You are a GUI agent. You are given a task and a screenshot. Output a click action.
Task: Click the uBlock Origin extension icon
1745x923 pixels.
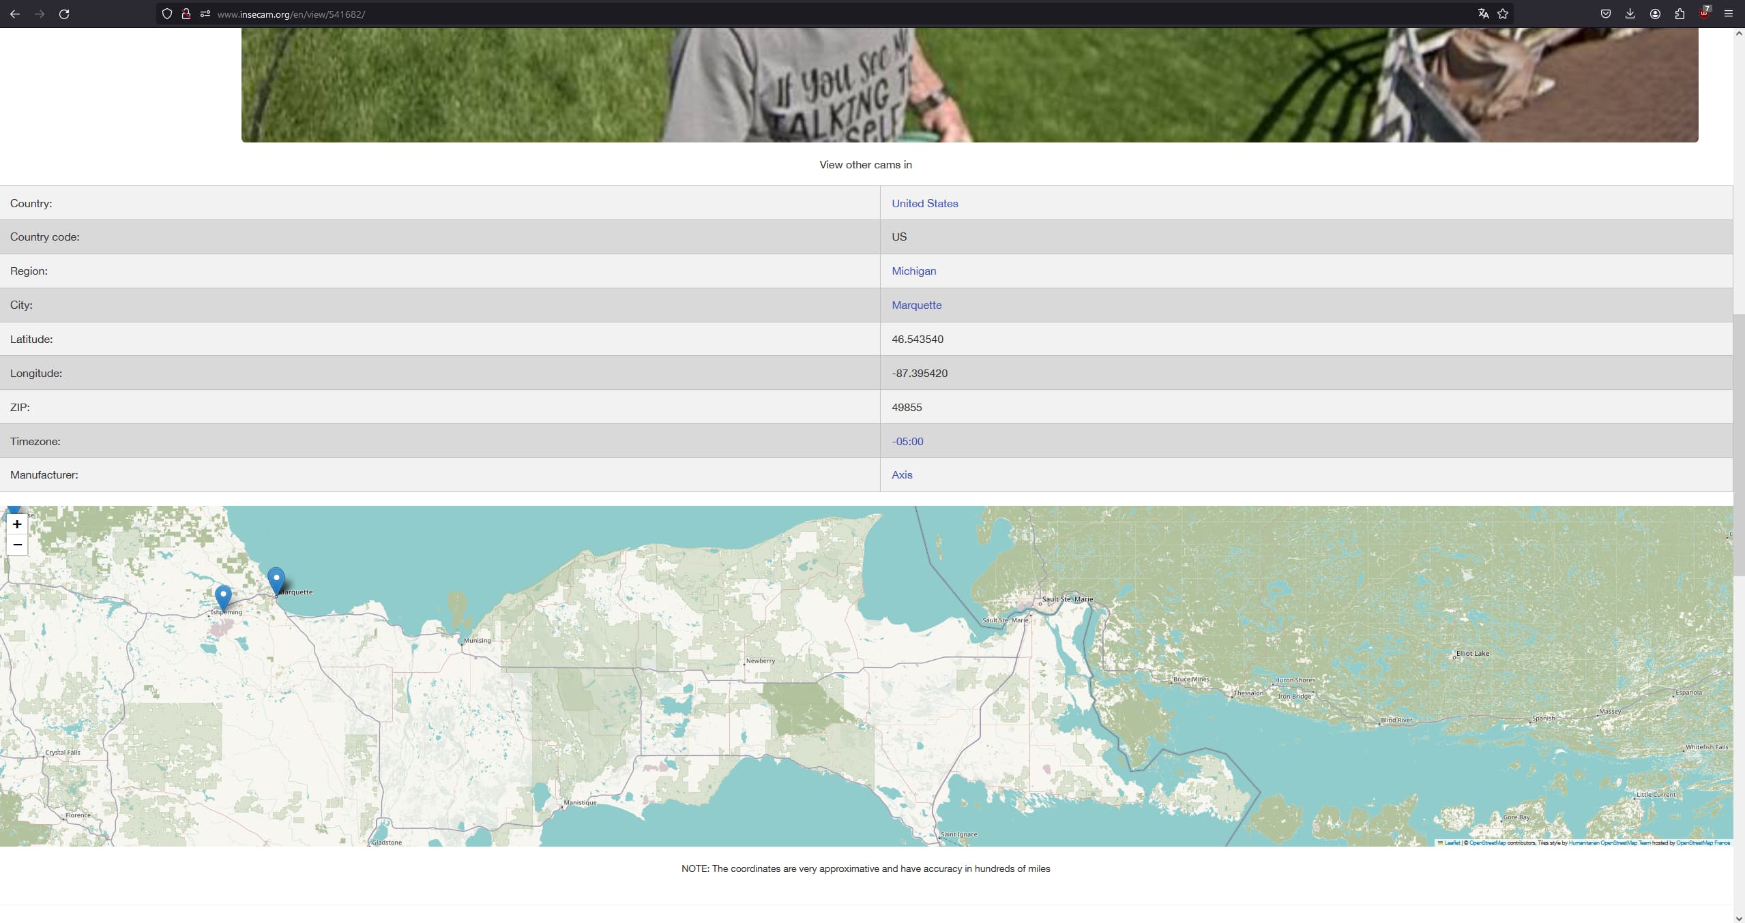click(1704, 14)
